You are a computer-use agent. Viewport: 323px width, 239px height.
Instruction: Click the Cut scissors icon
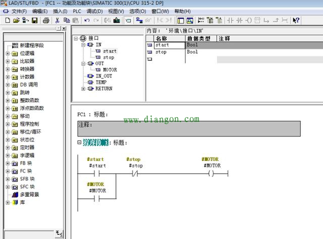(58, 21)
